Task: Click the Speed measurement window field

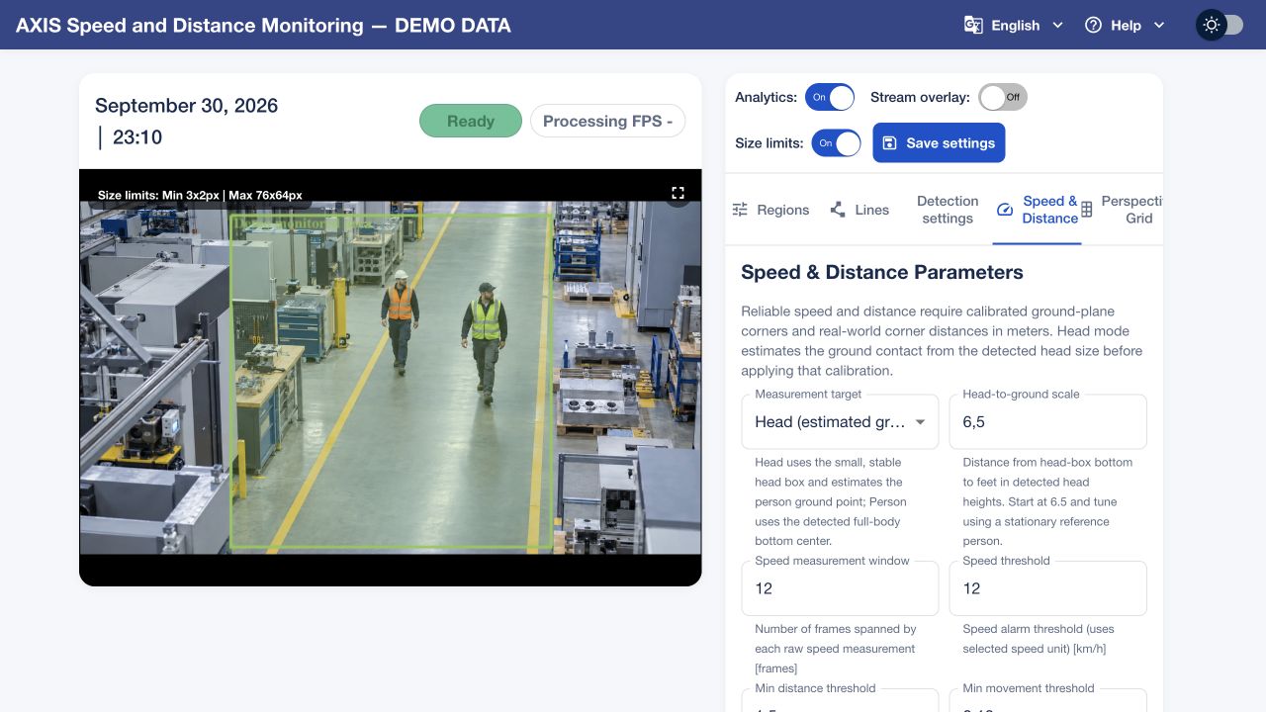Action: pyautogui.click(x=840, y=588)
